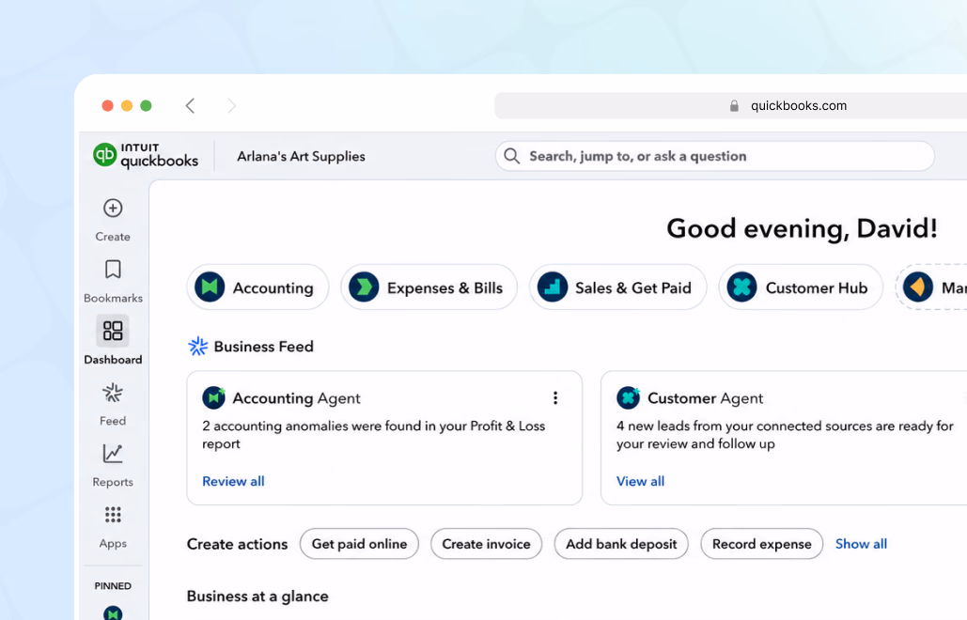Click the Accounting Agent card icon
Viewport: 967px width, 620px height.
[214, 397]
